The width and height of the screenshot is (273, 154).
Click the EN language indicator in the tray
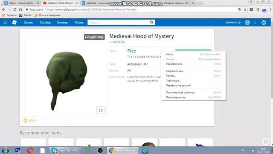(x=242, y=150)
